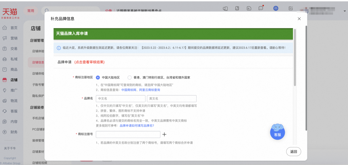Open 中国商标网 query link
Viewport: 348px width, 165px height.
click(129, 90)
